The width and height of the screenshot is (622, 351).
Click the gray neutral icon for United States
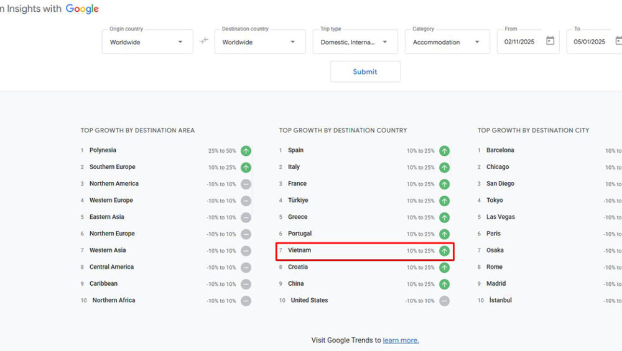(x=444, y=301)
